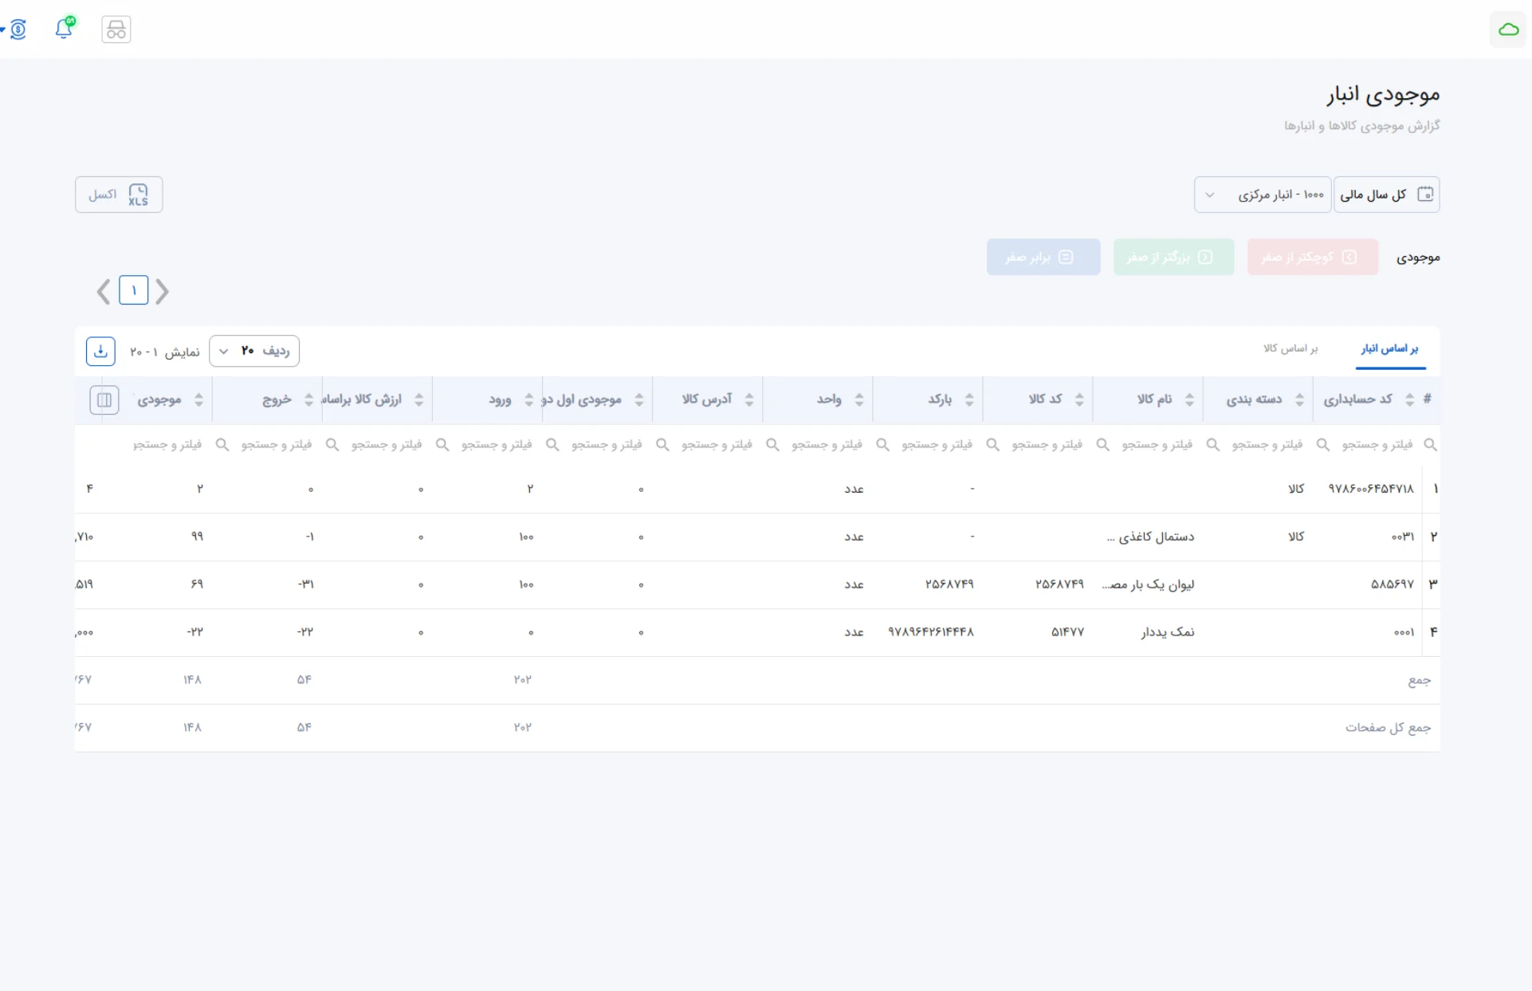Toggle the کوچکتر از صفر filter
Image resolution: width=1532 pixels, height=991 pixels.
pyautogui.click(x=1313, y=257)
